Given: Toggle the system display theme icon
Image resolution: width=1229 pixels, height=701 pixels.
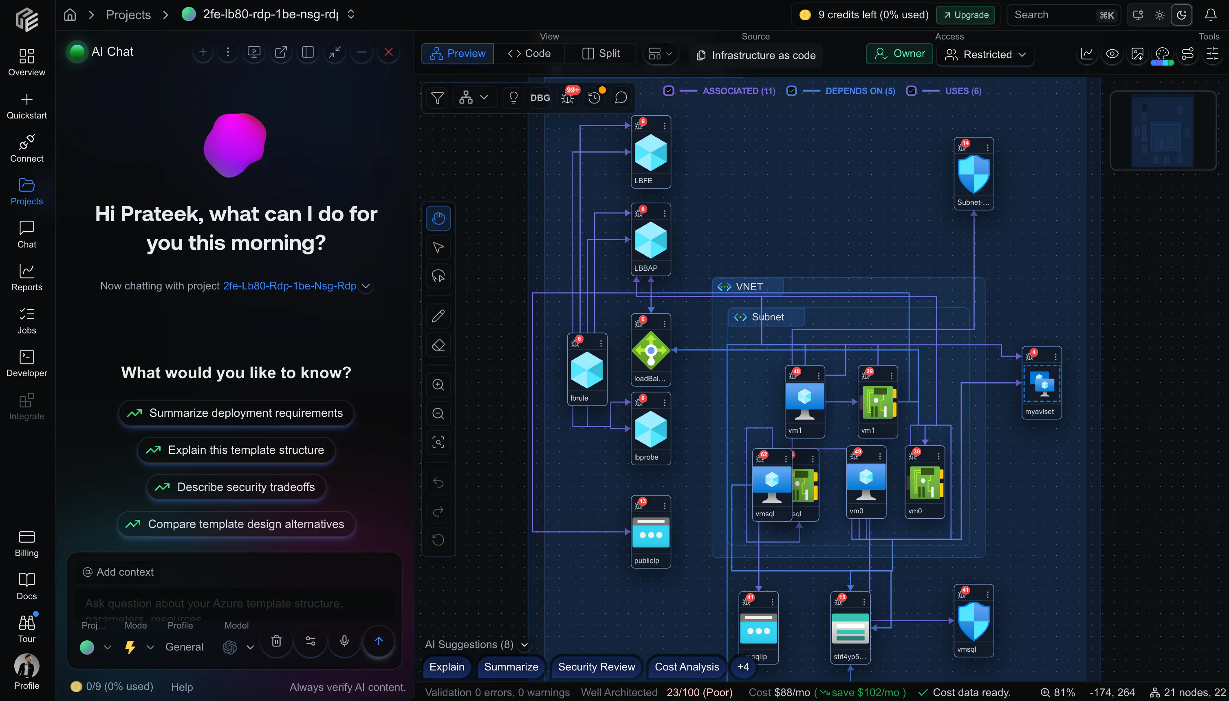Looking at the screenshot, I should (1138, 15).
